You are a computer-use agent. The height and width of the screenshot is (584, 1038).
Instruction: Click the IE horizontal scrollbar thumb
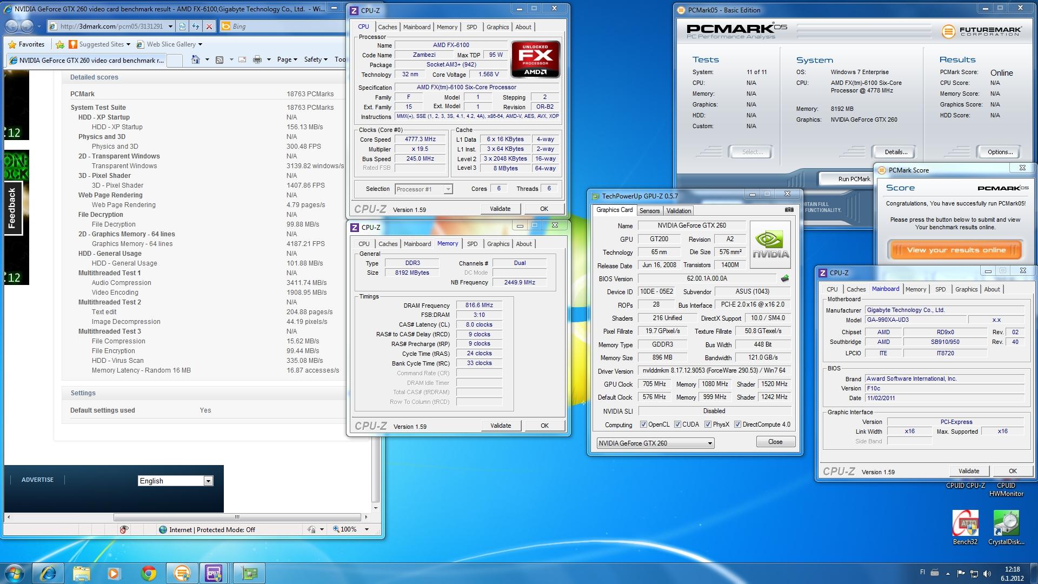237,517
